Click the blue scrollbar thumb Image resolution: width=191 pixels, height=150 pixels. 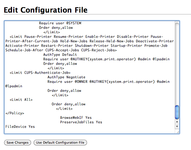click(177, 112)
